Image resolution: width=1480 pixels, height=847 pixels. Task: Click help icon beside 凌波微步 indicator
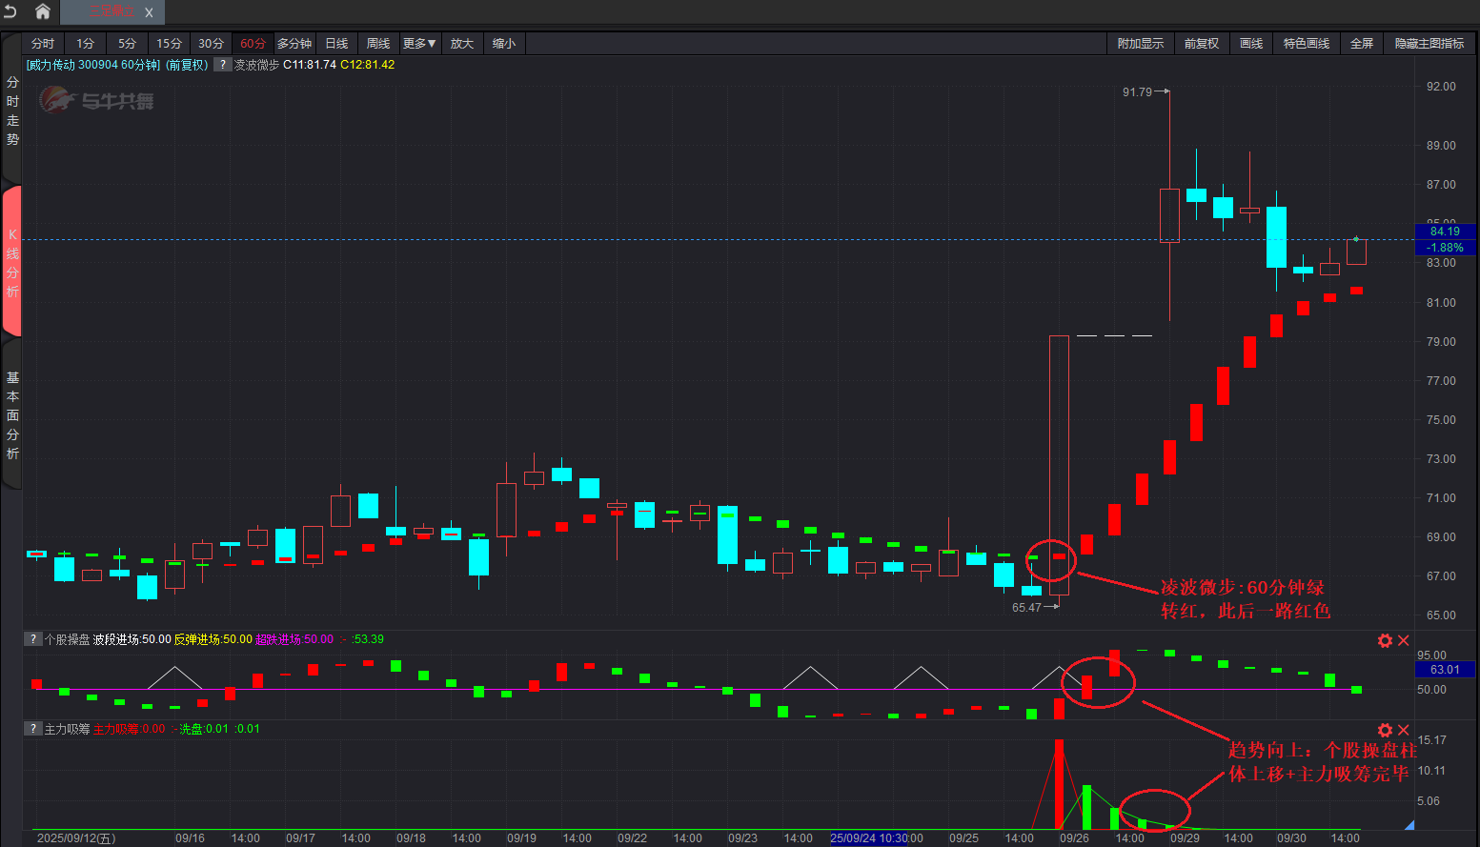pyautogui.click(x=222, y=65)
